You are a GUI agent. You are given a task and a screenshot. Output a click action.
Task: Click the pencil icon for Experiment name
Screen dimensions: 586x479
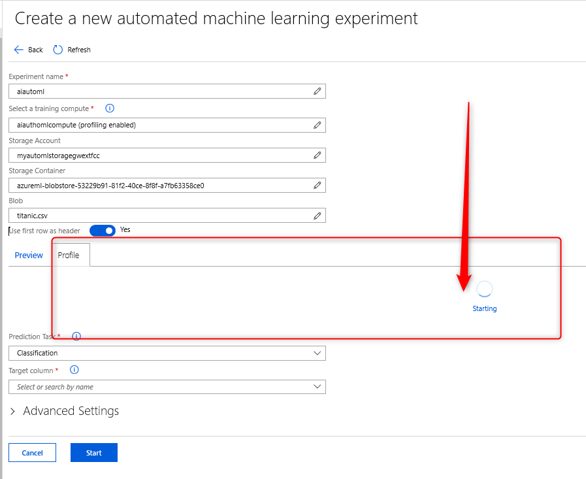pyautogui.click(x=317, y=91)
